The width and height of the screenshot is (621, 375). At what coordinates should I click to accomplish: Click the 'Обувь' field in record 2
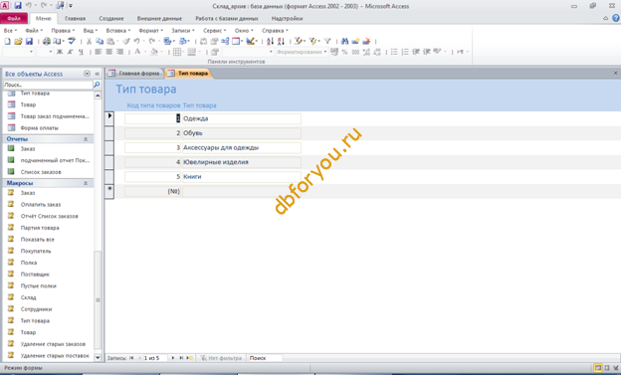coord(241,133)
